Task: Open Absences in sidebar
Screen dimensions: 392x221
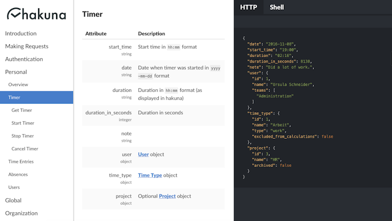Action: tap(18, 175)
